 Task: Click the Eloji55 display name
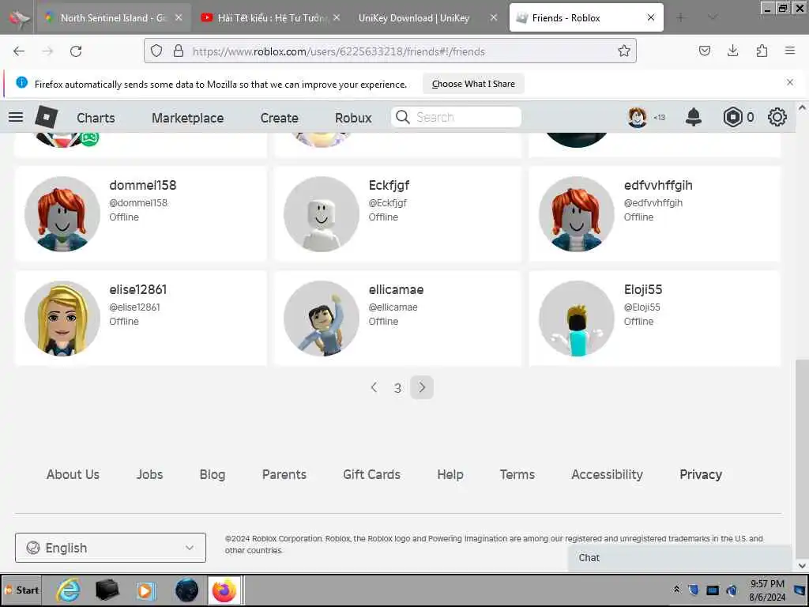pyautogui.click(x=643, y=289)
